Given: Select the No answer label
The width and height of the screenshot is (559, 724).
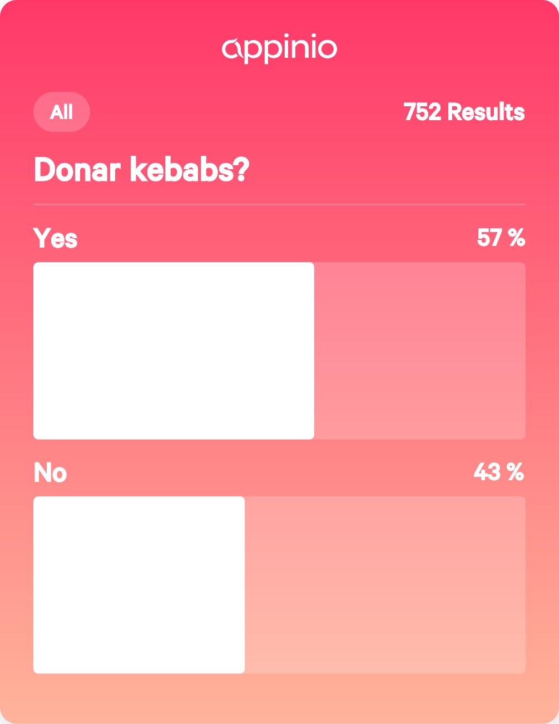Looking at the screenshot, I should tap(50, 472).
